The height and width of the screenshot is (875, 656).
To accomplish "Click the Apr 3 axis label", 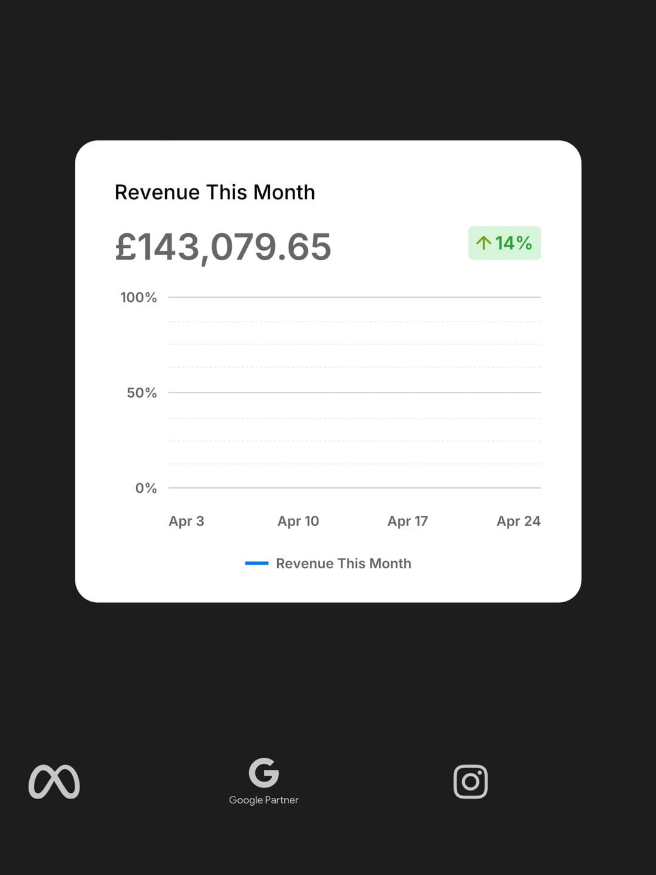I will tap(186, 521).
